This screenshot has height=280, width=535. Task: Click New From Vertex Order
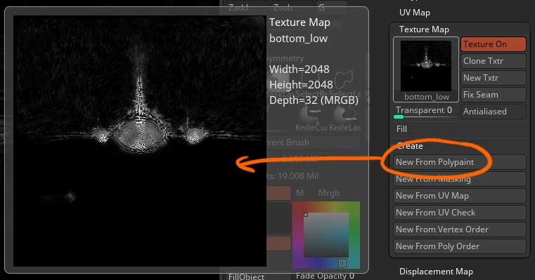(x=460, y=229)
